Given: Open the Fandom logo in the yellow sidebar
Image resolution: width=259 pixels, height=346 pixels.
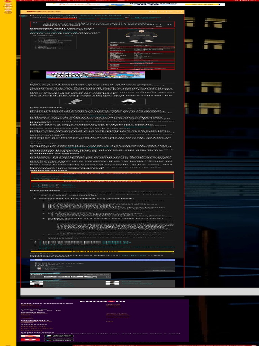Looking at the screenshot, I should (8, 2).
